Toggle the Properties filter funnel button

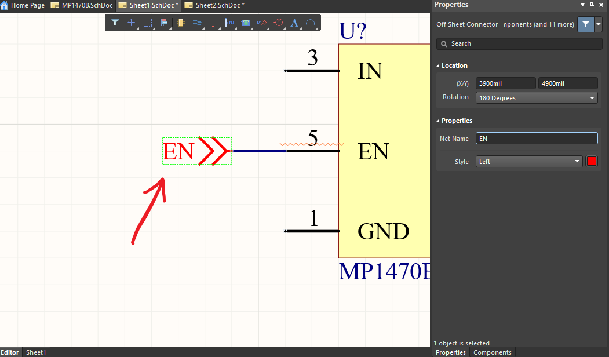pyautogui.click(x=586, y=24)
